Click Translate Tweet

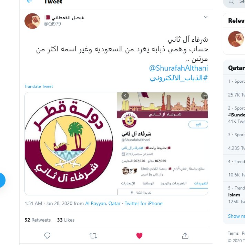tap(39, 86)
